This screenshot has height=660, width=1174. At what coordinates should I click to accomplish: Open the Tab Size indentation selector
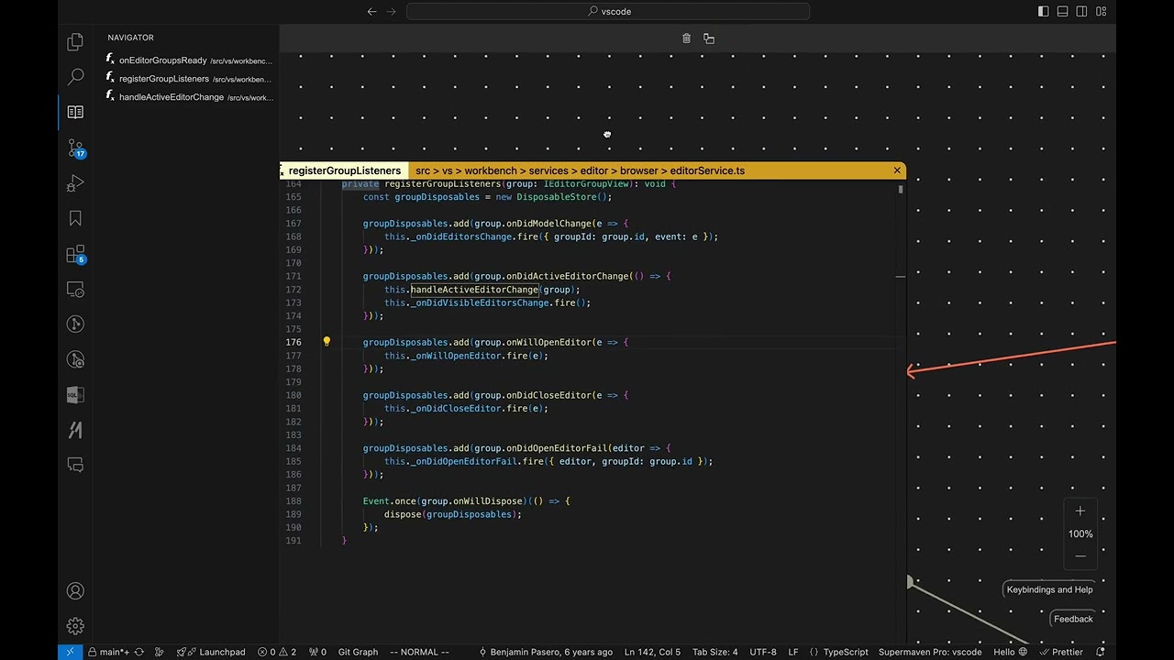click(x=714, y=652)
